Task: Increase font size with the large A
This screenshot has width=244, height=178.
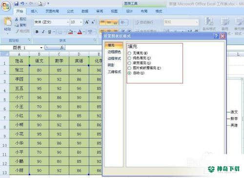Action: click(x=87, y=22)
